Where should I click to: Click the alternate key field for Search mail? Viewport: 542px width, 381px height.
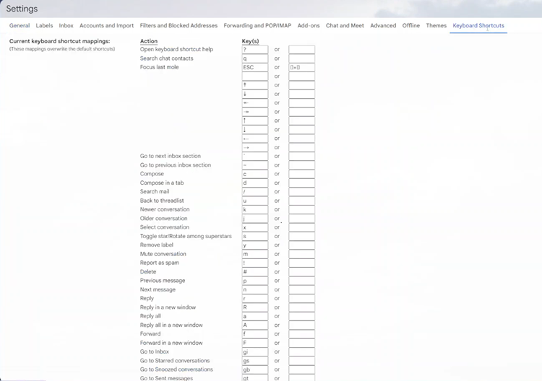301,192
